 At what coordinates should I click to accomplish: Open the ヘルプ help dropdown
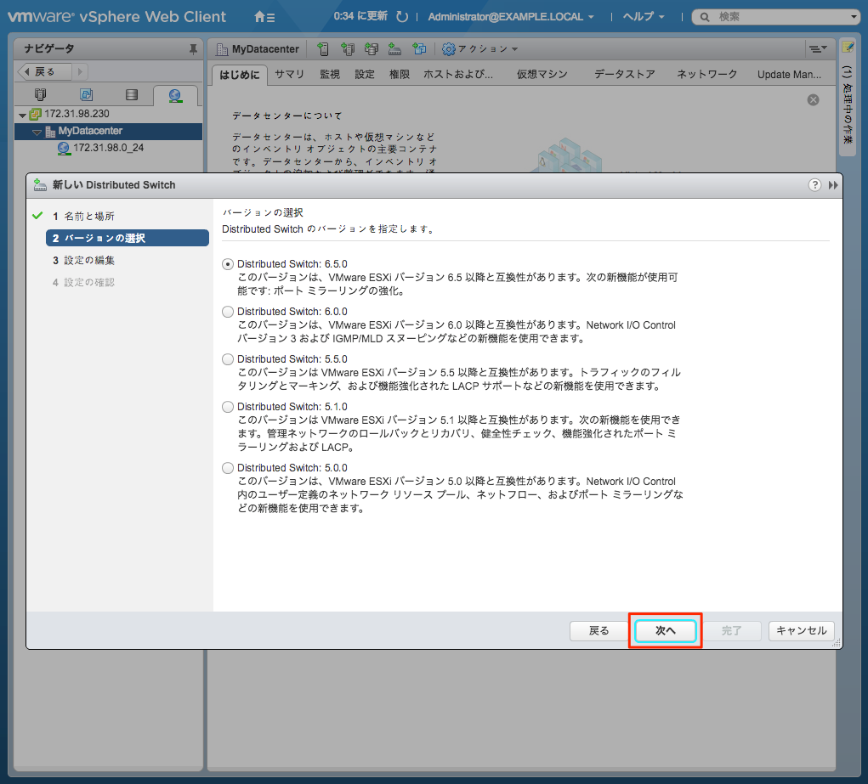pyautogui.click(x=644, y=17)
